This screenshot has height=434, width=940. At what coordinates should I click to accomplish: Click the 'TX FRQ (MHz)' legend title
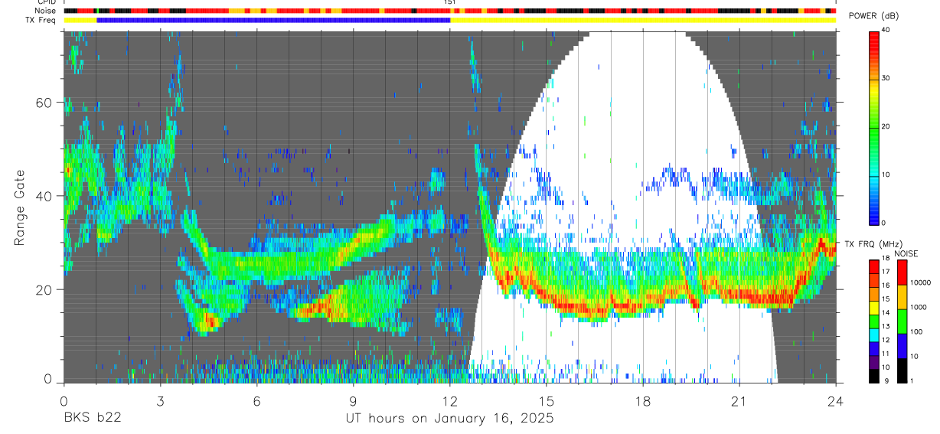[873, 244]
